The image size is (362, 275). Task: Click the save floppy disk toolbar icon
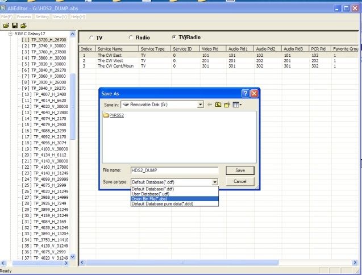(x=15, y=26)
